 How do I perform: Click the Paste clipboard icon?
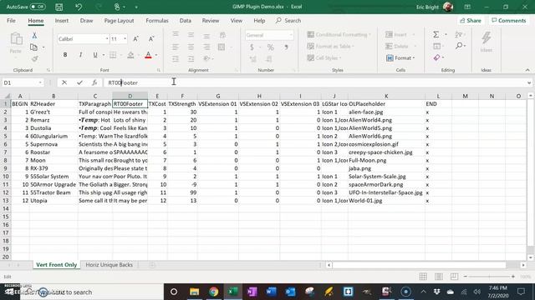click(x=16, y=39)
